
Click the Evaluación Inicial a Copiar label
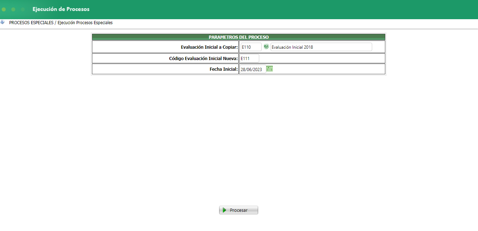[209, 47]
